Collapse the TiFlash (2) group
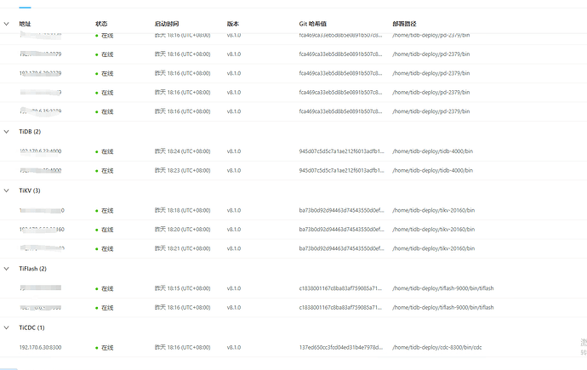The image size is (587, 370). [7, 269]
